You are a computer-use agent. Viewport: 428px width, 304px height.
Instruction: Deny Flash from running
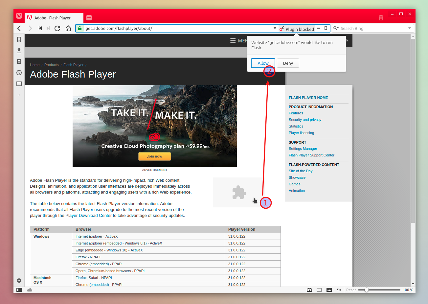[x=288, y=63]
